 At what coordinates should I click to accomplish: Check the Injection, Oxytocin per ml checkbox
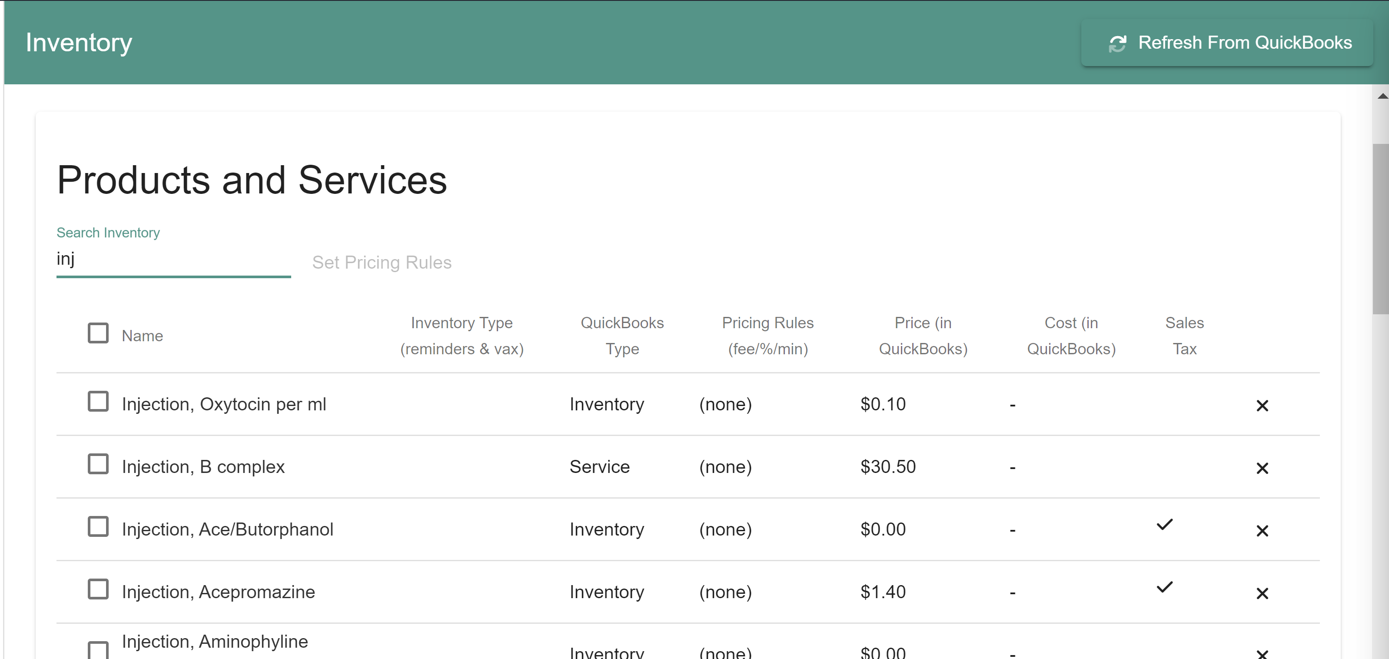pyautogui.click(x=98, y=402)
